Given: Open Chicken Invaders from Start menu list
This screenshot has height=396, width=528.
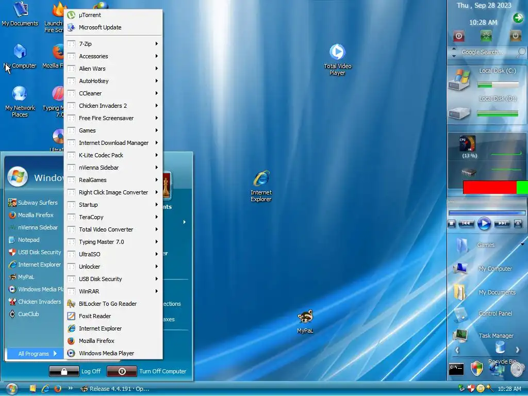Looking at the screenshot, I should 35,302.
